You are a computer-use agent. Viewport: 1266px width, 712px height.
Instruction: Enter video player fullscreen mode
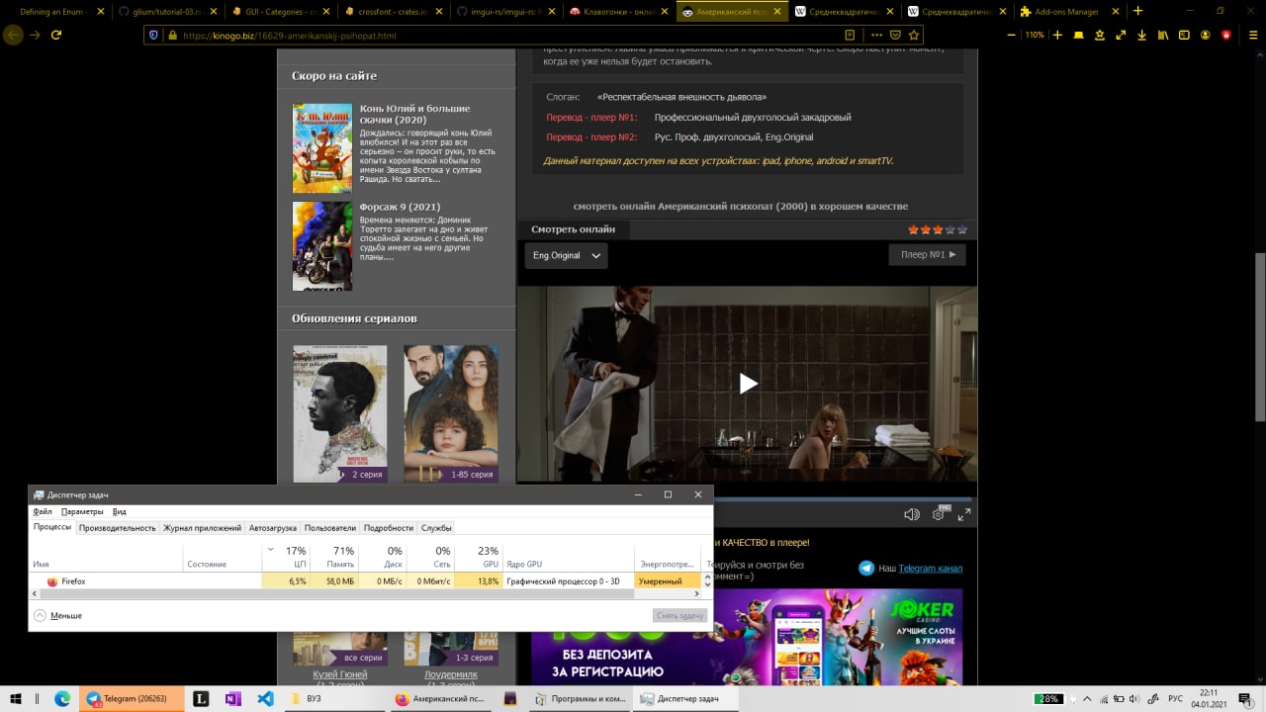pyautogui.click(x=964, y=514)
